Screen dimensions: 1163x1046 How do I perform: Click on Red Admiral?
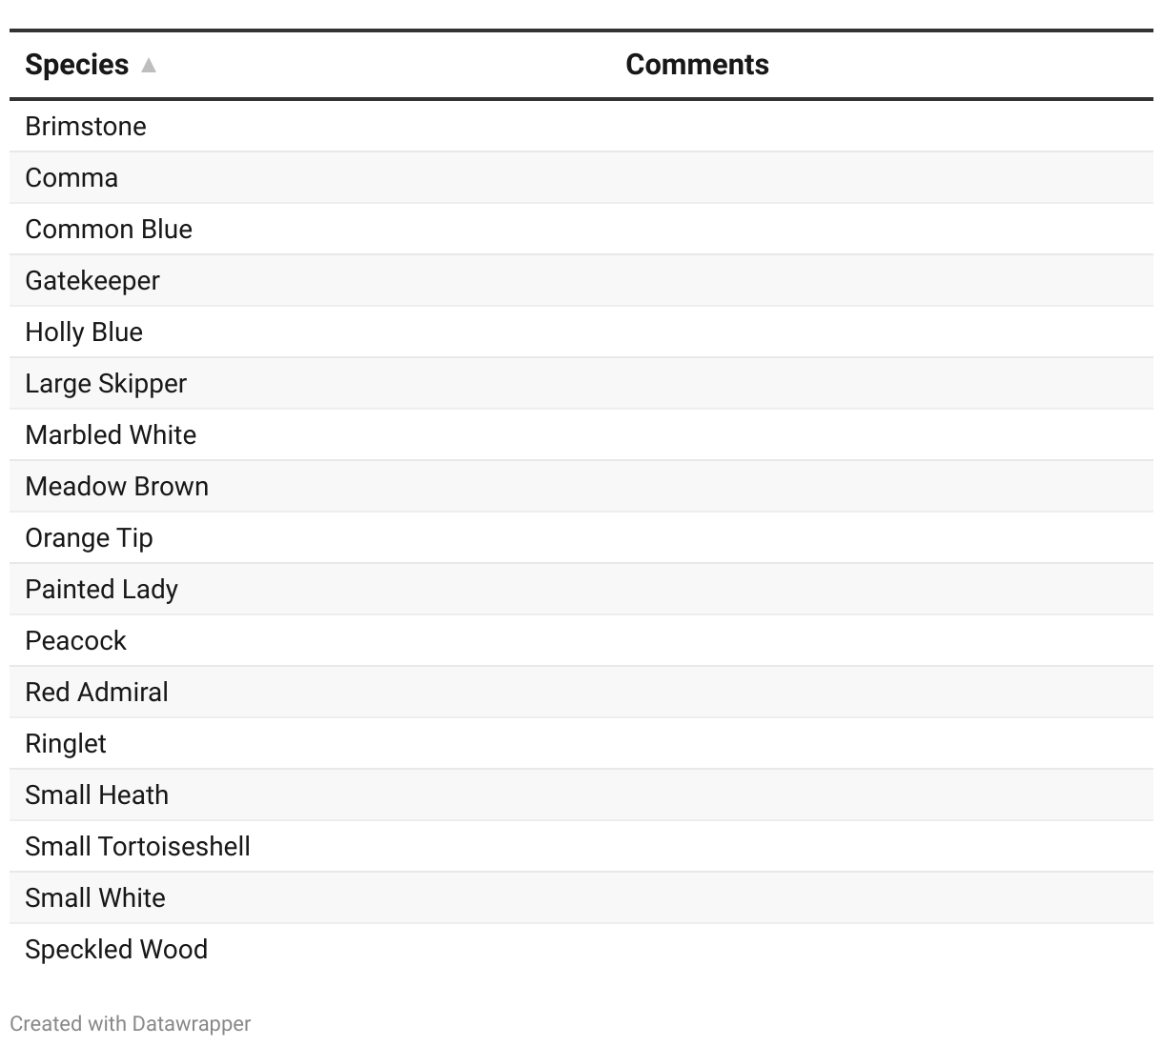pos(96,693)
